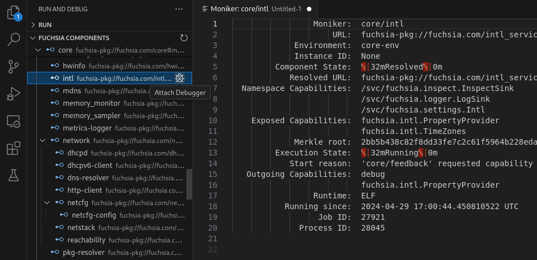Open the Search view in activity bar
The width and height of the screenshot is (537, 260).
[14, 40]
